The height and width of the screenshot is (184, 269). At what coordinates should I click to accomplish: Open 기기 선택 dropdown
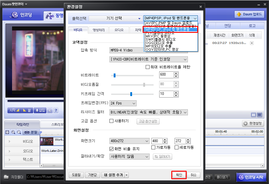pyautogui.click(x=116, y=18)
